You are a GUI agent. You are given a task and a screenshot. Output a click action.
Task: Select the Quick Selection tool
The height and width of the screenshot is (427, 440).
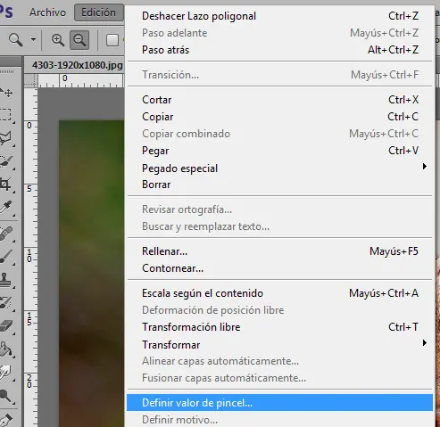tap(6, 161)
